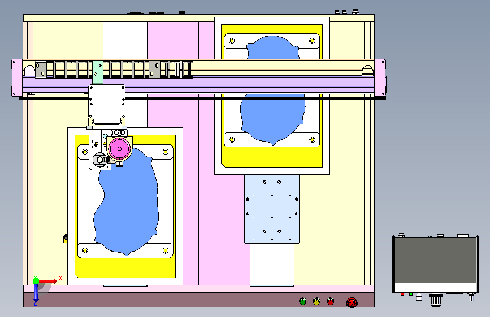Pick bottom-left screw of right fixture clamp
The image size is (490, 317).
coord(232,139)
